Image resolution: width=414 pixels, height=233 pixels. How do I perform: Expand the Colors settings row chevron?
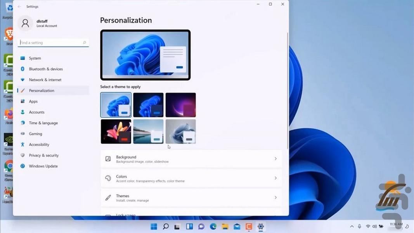(275, 178)
